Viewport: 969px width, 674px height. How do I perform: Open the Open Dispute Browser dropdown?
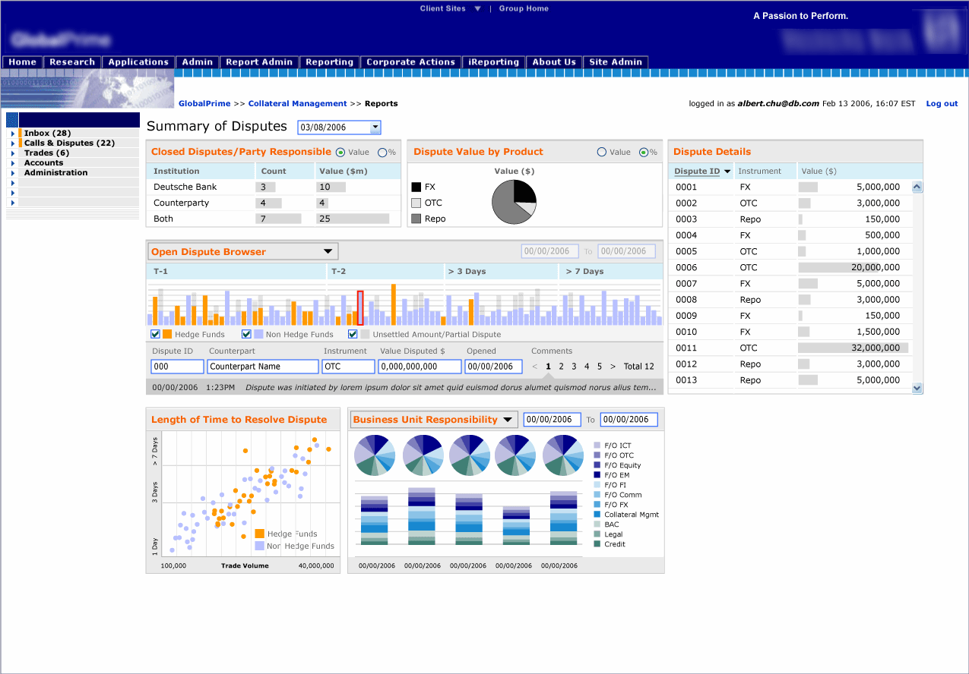[x=242, y=251]
